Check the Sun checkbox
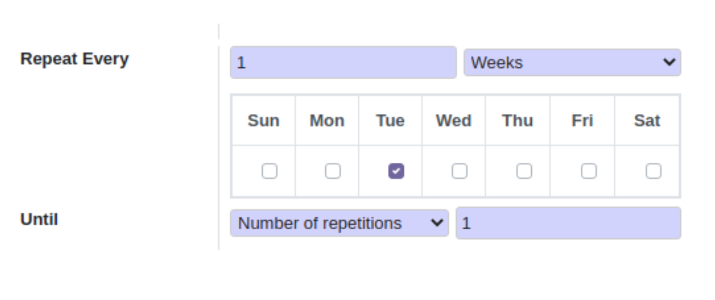This screenshot has height=300, width=715. click(x=269, y=171)
